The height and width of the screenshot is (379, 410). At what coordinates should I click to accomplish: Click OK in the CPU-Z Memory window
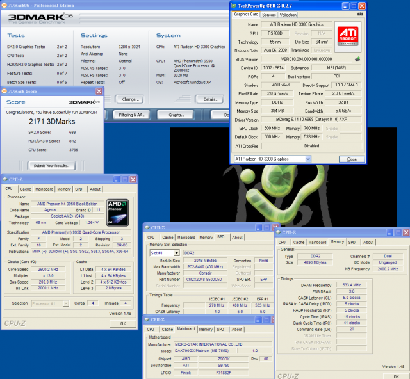coord(396,376)
